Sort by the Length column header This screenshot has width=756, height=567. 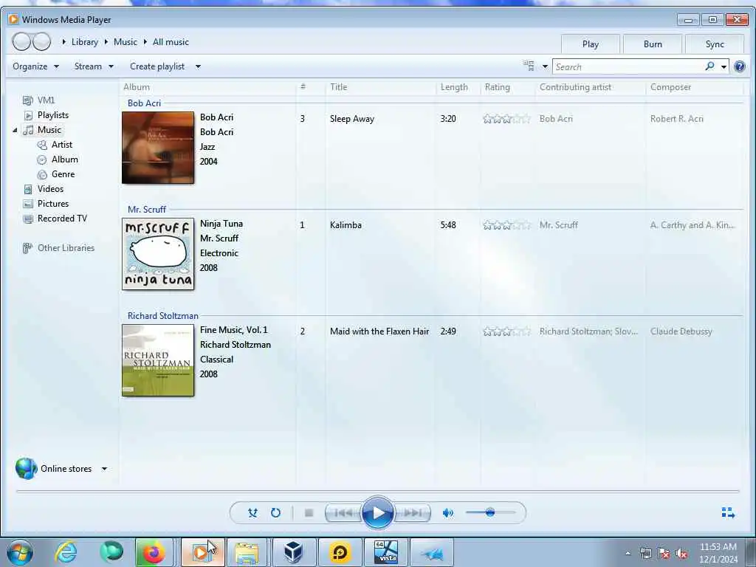pos(458,87)
